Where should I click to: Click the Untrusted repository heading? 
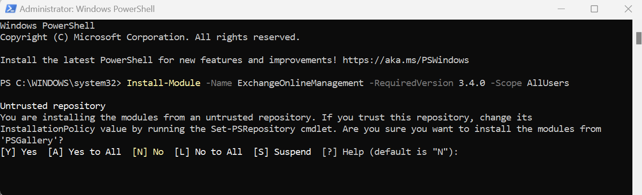click(53, 106)
